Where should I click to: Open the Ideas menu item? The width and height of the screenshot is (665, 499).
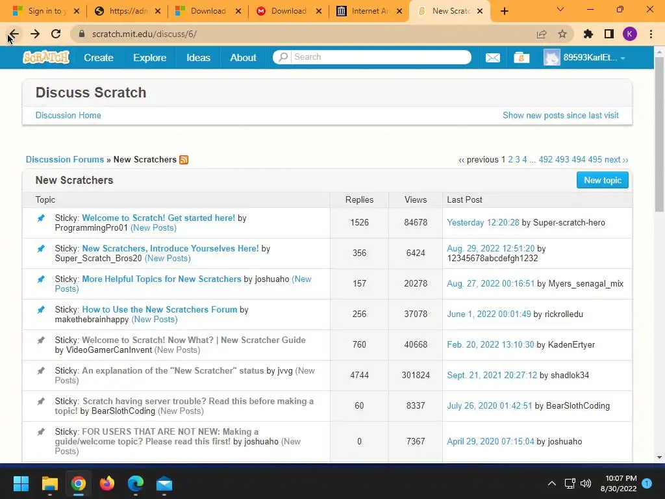[x=198, y=58]
